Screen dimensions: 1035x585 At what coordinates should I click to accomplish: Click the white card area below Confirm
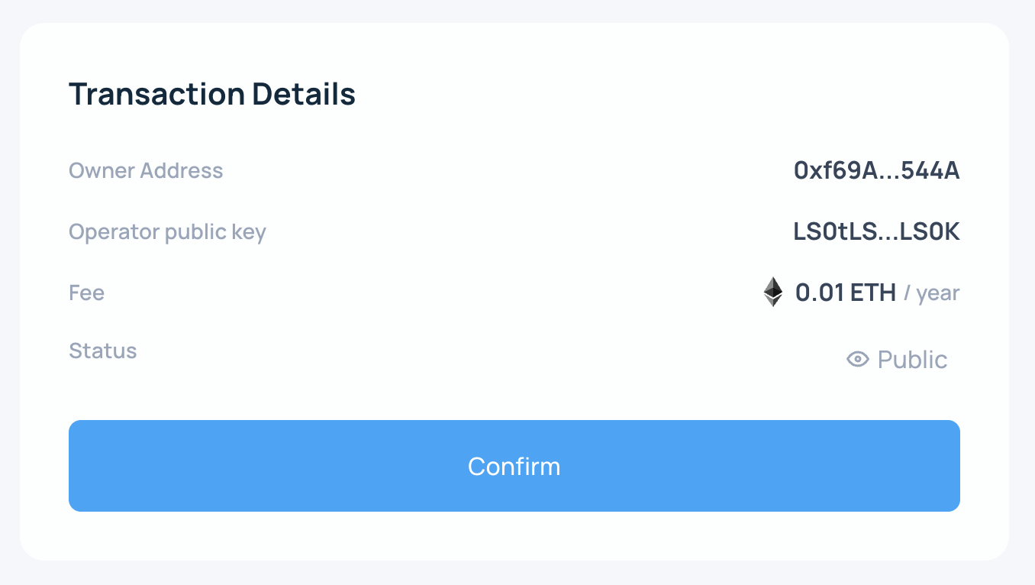pos(514,536)
